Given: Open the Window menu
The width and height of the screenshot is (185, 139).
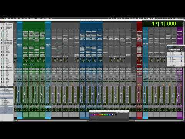Looking at the screenshot, I should 47,18.
